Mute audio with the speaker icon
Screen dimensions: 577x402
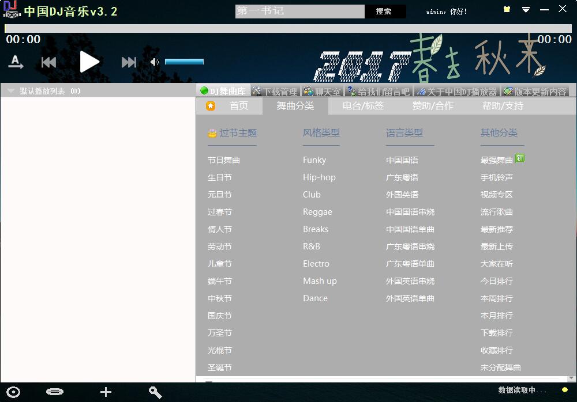click(155, 62)
